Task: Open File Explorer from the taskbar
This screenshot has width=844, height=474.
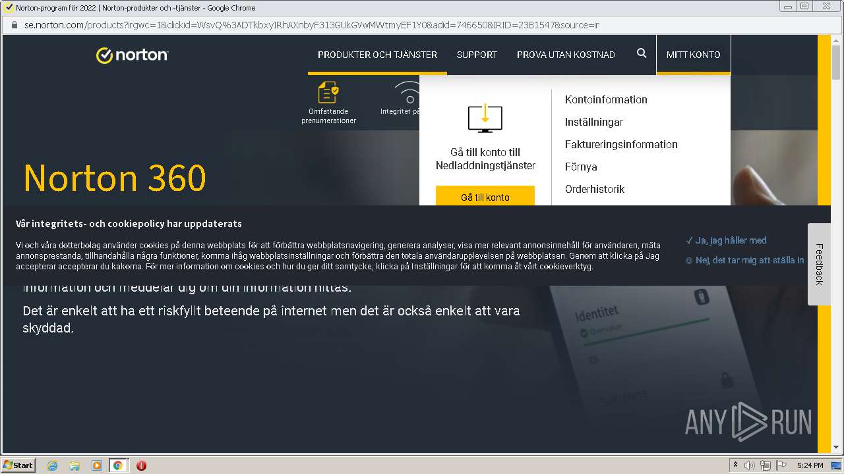Action: tap(75, 465)
